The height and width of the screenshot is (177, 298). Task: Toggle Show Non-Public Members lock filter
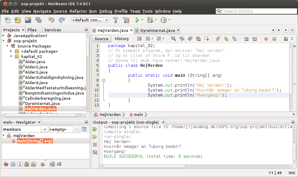26,164
